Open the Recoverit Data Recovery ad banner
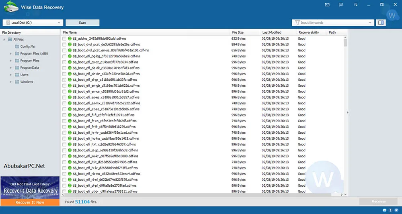This screenshot has height=214, width=402. pyautogui.click(x=30, y=188)
